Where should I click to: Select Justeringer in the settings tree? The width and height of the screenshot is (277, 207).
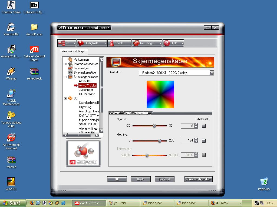click(86, 89)
